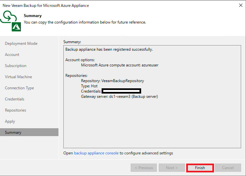The image size is (246, 176).
Task: Select the Virtual Machine wizard step
Action: coord(18,77)
